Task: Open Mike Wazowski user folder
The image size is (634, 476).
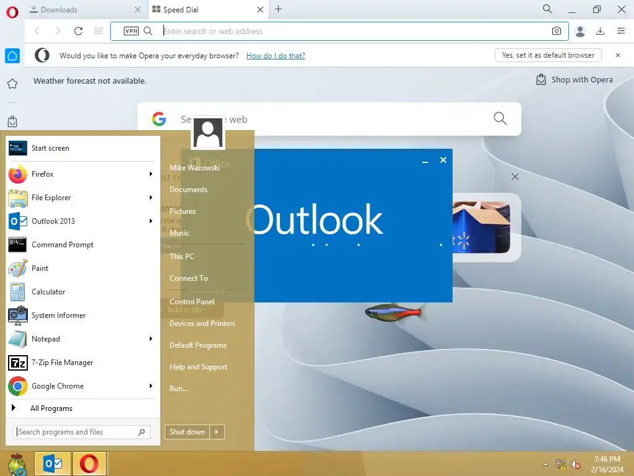Action: click(194, 167)
